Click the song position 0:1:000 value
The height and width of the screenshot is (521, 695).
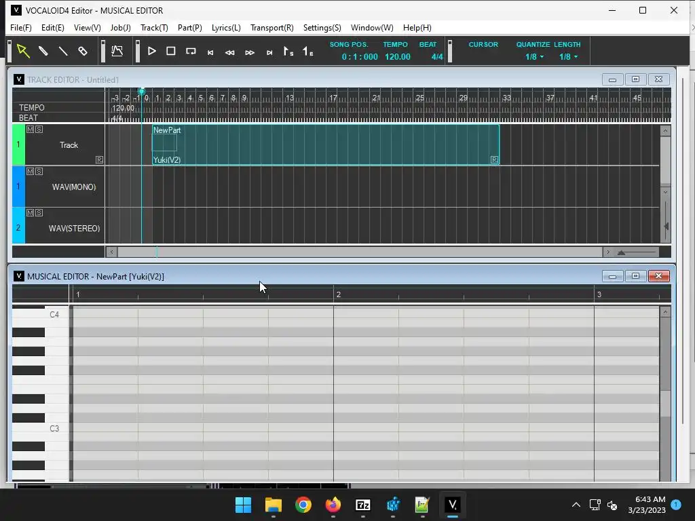click(x=360, y=57)
